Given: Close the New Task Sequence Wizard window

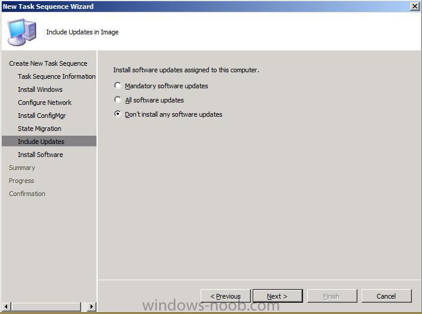Looking at the screenshot, I should [x=415, y=6].
